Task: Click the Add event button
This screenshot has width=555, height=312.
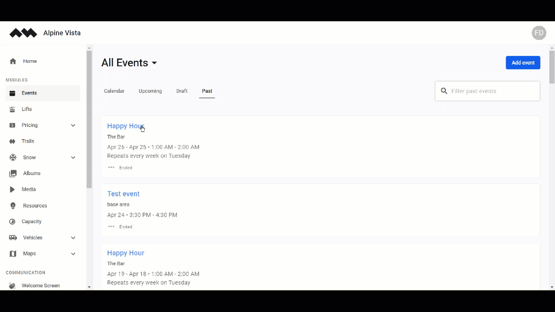Action: (523, 62)
